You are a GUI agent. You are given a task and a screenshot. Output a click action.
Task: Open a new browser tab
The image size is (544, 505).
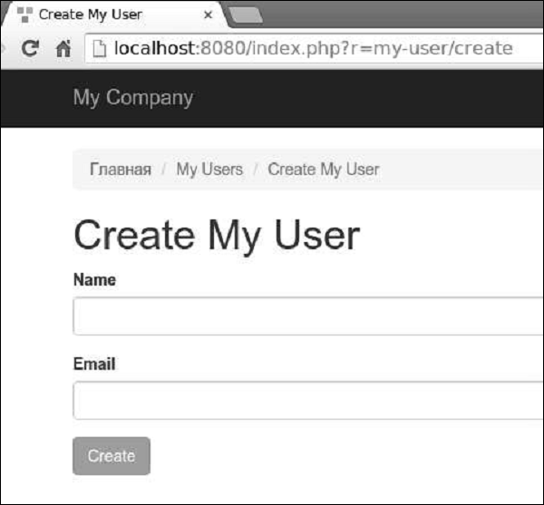246,15
